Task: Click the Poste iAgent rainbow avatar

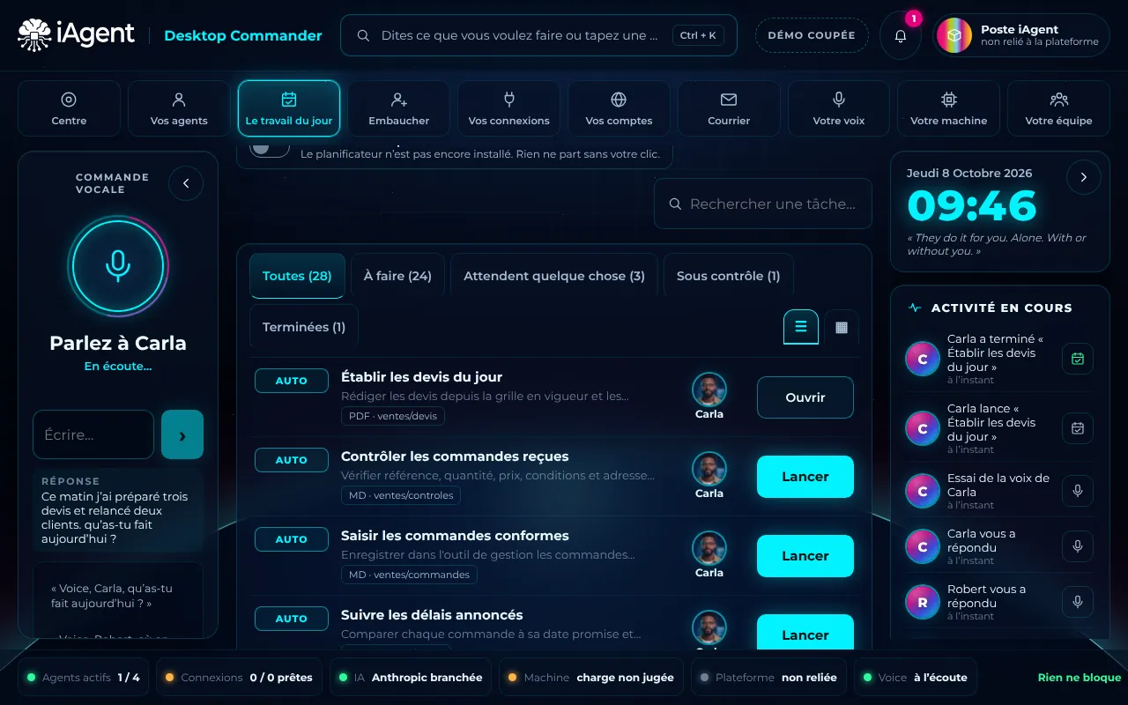Action: pos(954,35)
